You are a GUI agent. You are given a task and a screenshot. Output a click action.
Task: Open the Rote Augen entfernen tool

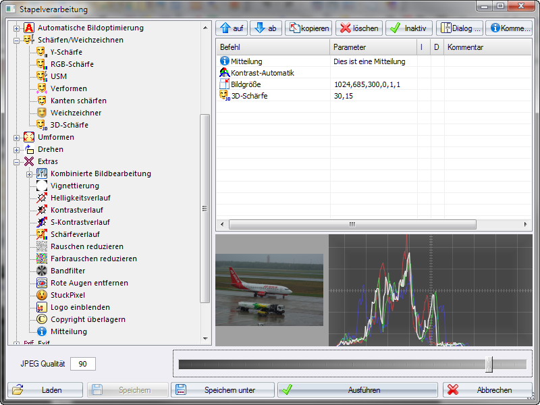[40, 283]
